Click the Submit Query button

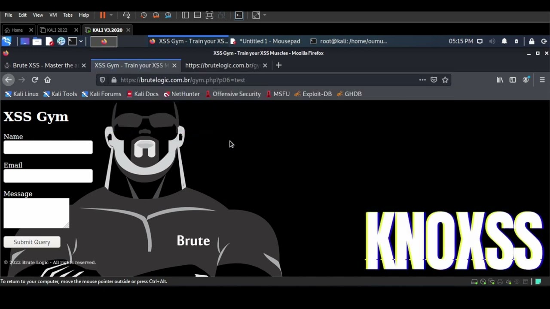click(x=32, y=242)
